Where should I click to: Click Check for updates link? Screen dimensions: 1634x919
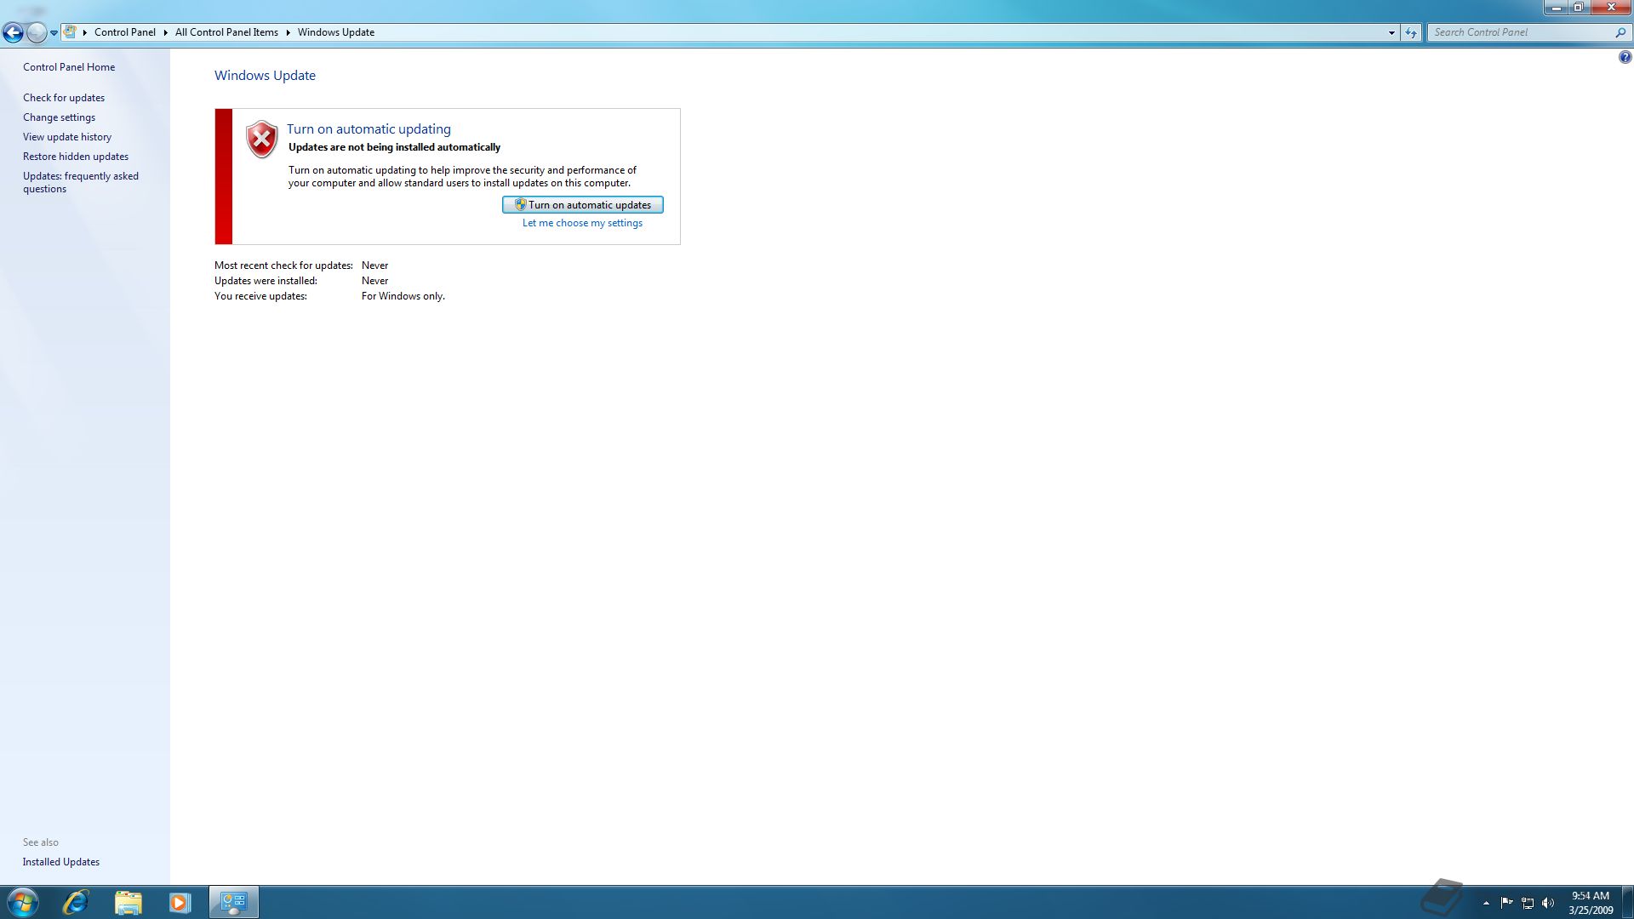64,98
